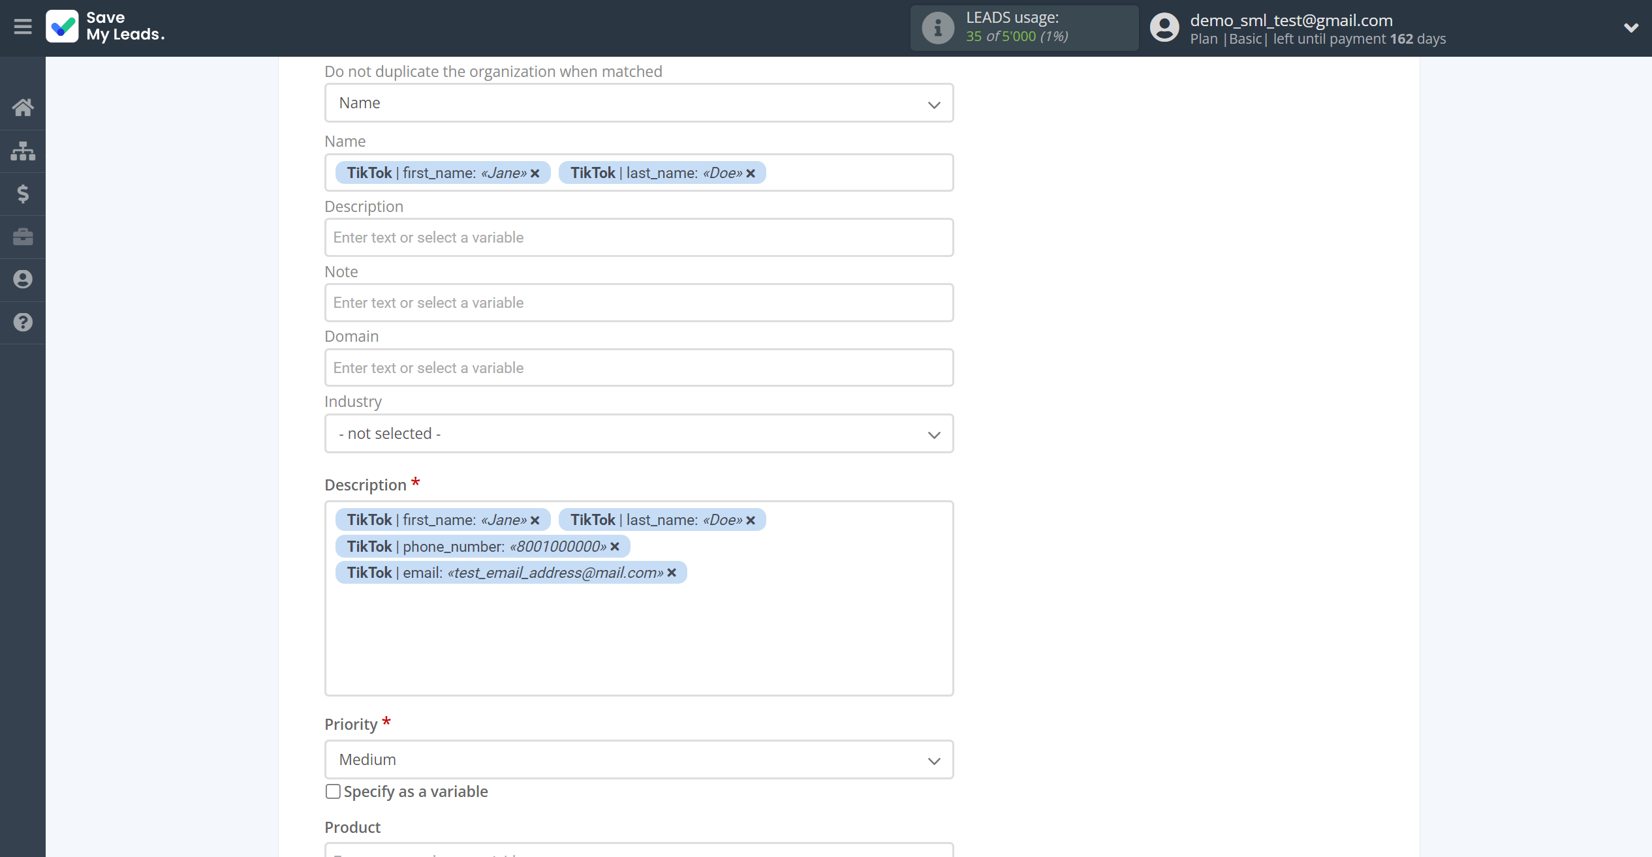Screen dimensions: 1652x857
Task: Click the Note input field
Action: click(639, 303)
